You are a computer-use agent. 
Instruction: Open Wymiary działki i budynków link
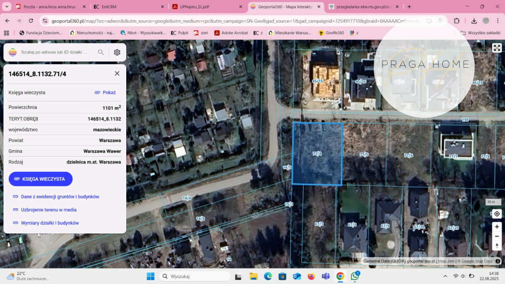(50, 223)
